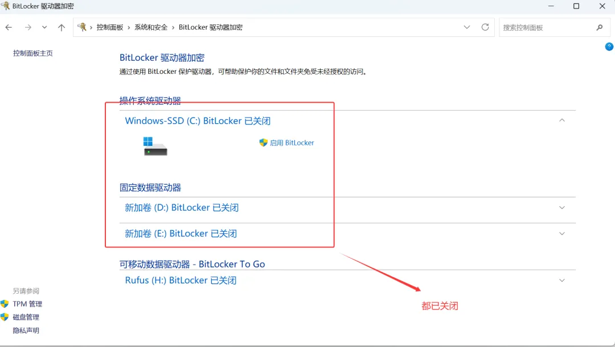Click the 固定数据驱动器 section heading
Image resolution: width=615 pixels, height=347 pixels.
click(x=150, y=188)
